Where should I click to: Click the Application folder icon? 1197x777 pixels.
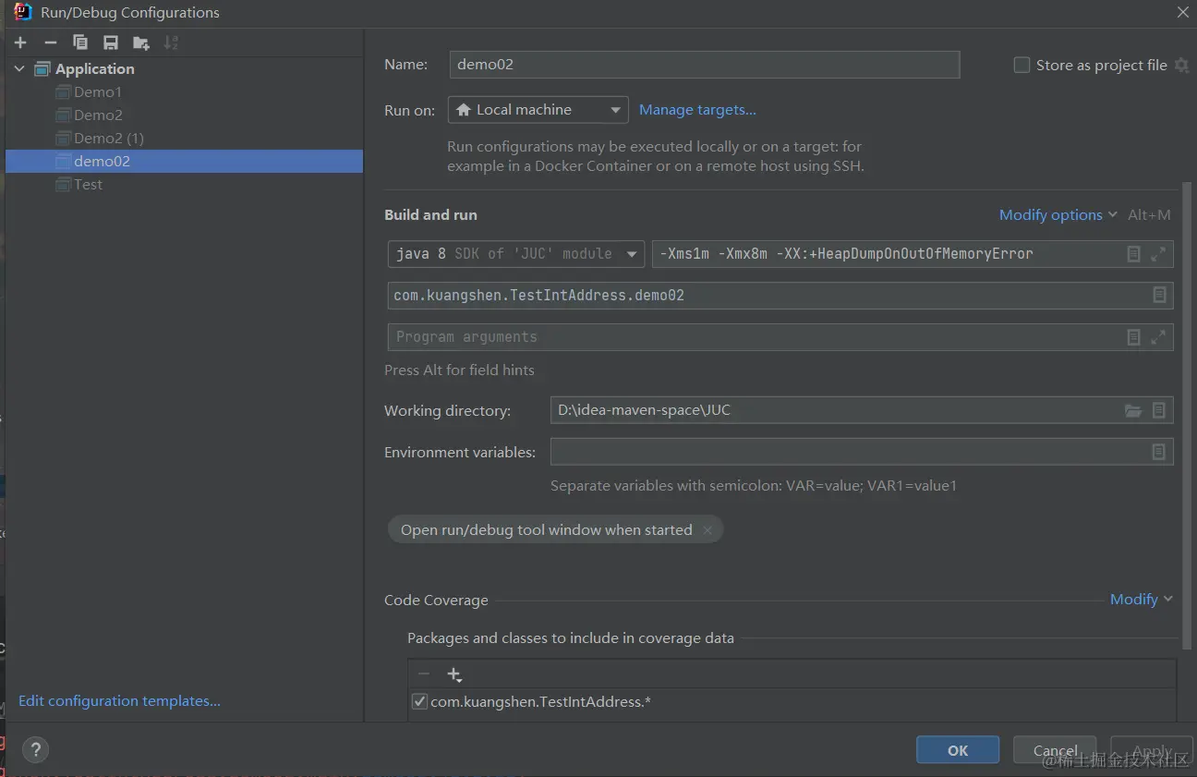[x=42, y=68]
